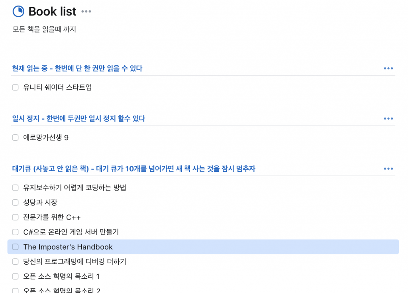
Task: Check off 오픈 소스 혁명의 목소리 1
Action: point(16,276)
